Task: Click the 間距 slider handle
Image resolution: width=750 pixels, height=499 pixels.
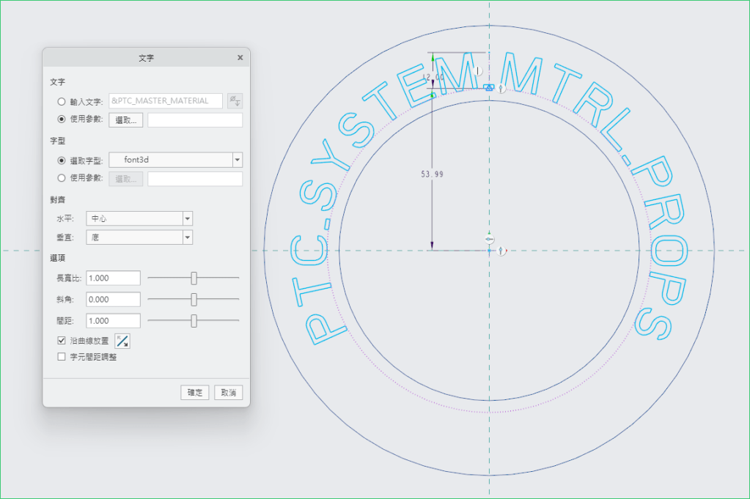Action: coord(194,321)
